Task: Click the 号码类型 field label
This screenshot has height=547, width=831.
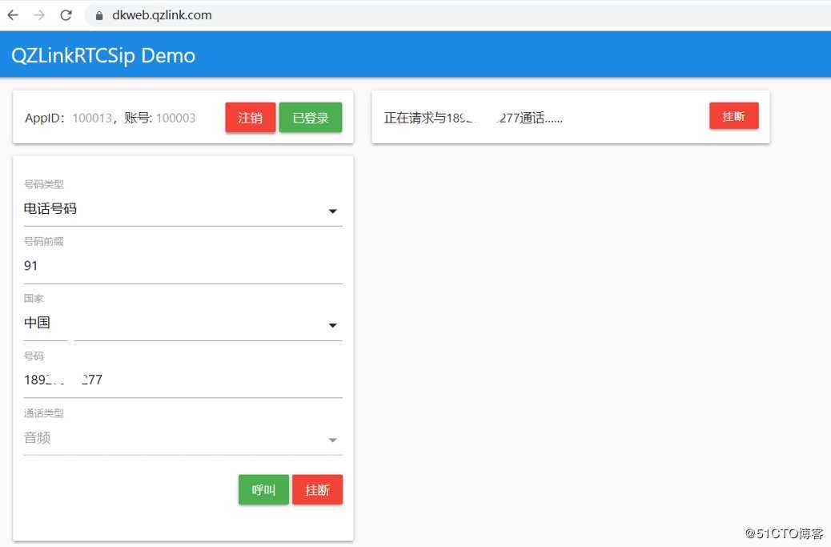Action: tap(43, 184)
